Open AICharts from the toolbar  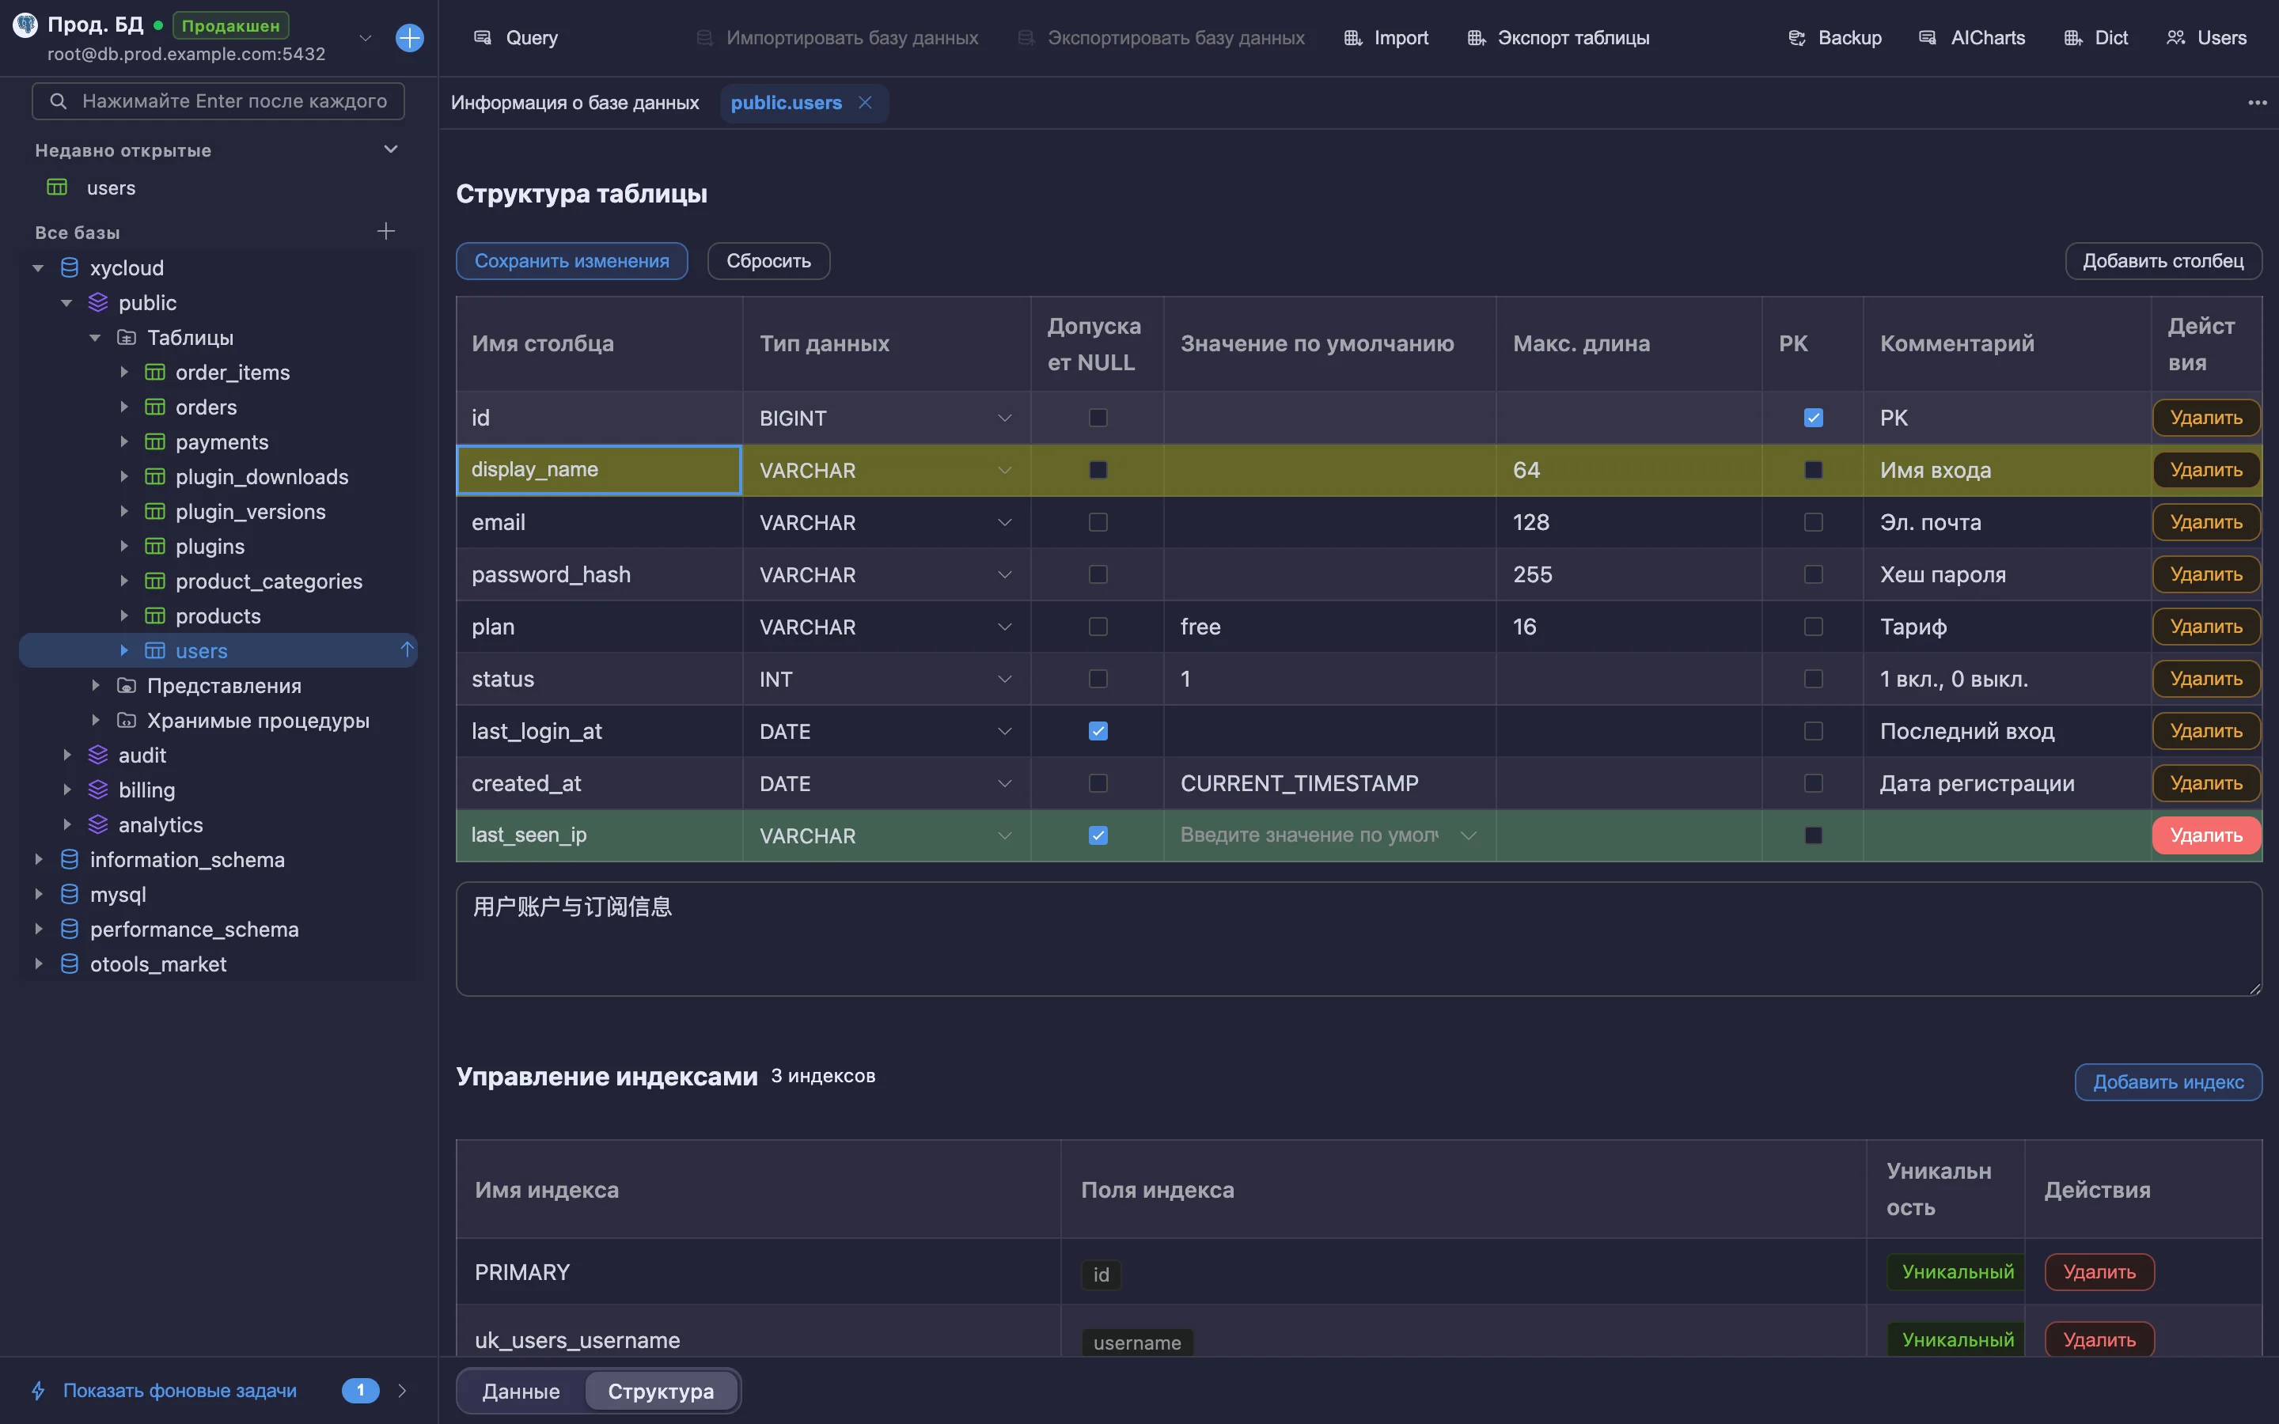(x=1971, y=38)
